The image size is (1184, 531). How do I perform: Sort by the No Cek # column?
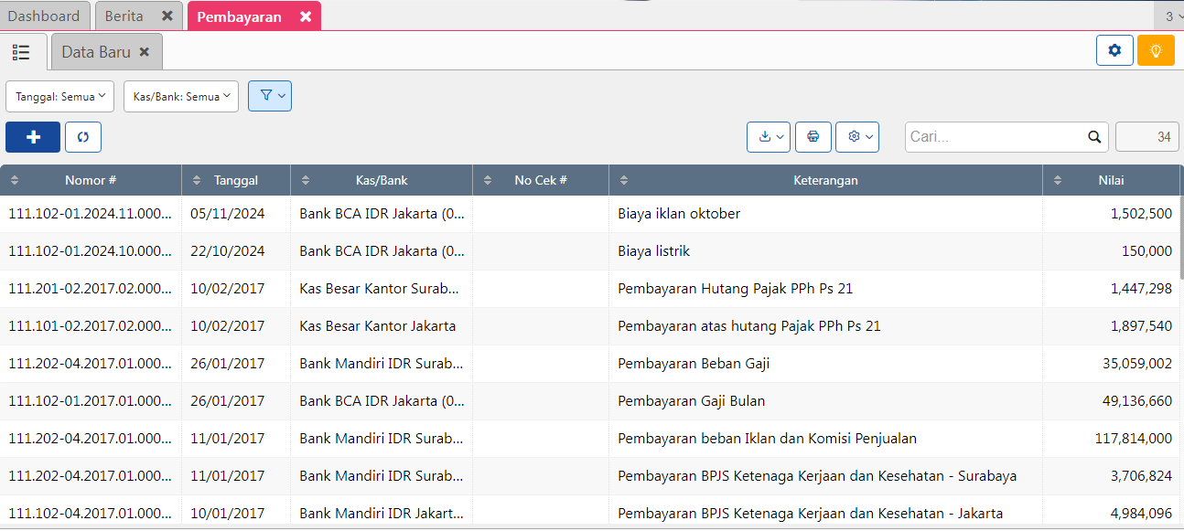[541, 180]
